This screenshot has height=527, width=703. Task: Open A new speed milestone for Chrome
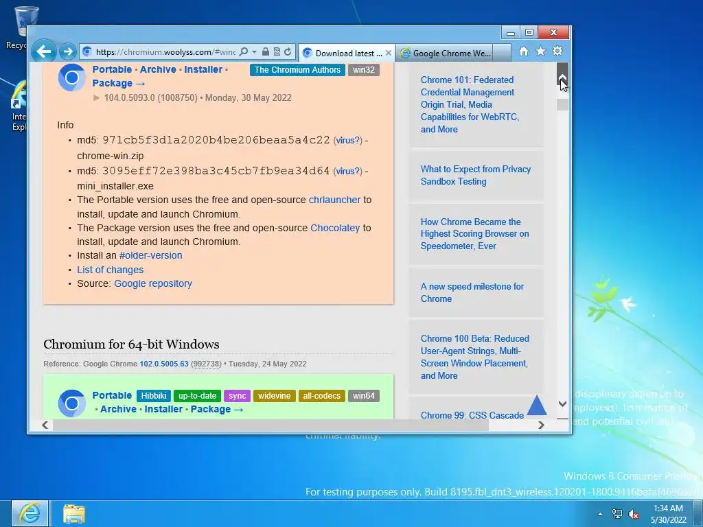(472, 292)
